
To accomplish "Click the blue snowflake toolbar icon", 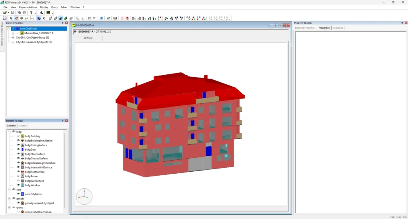I will click(102, 18).
